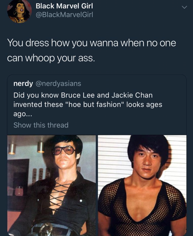The image size is (193, 236).
Task: Open the @BlackMarvelGirl handle link
Action: click(x=64, y=14)
